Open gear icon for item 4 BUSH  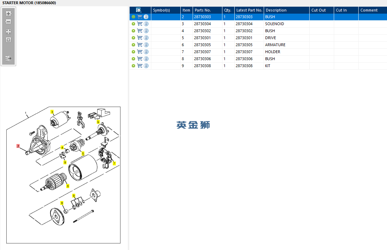[x=133, y=31]
